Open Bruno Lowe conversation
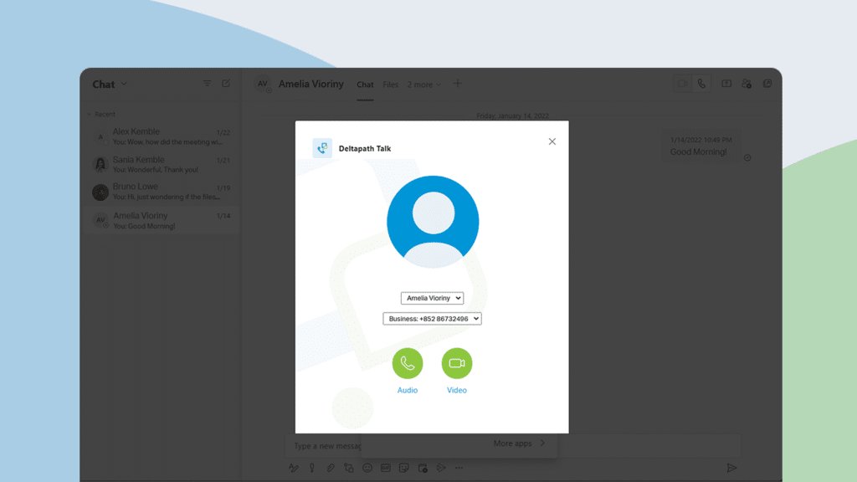Screen dimensions: 857x482 click(162, 192)
